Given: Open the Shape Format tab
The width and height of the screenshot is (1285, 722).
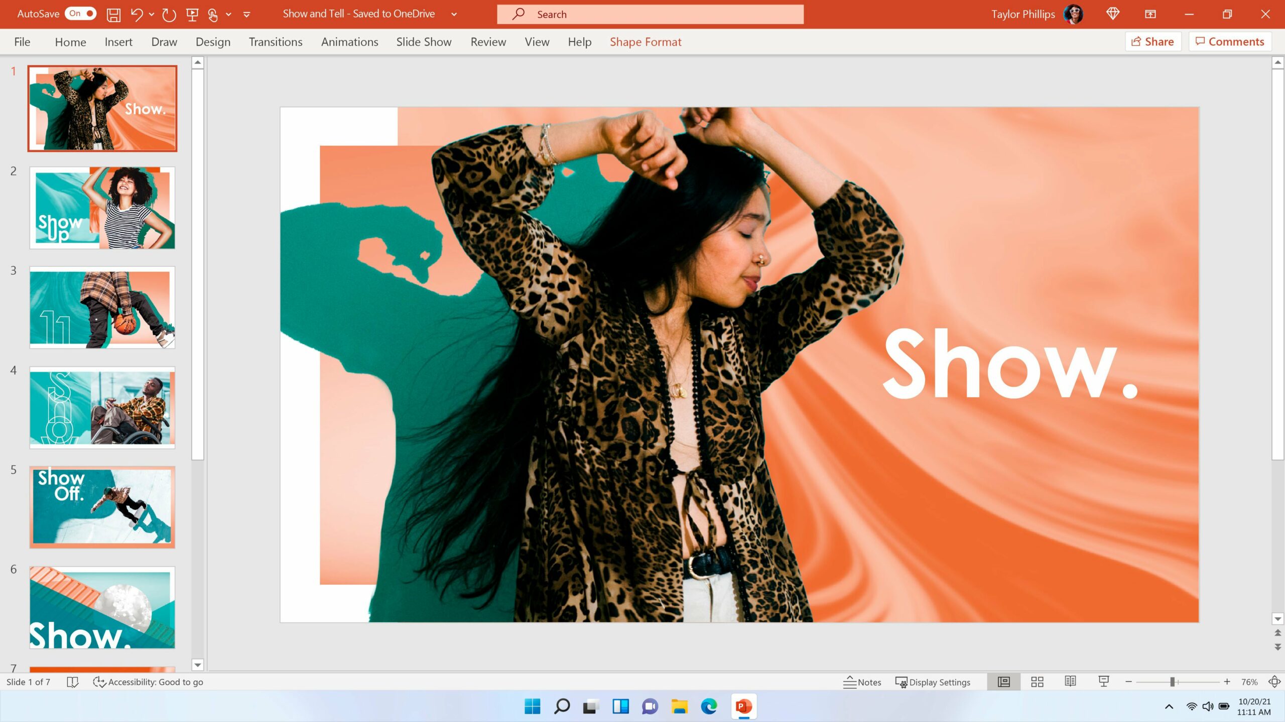Looking at the screenshot, I should point(645,42).
